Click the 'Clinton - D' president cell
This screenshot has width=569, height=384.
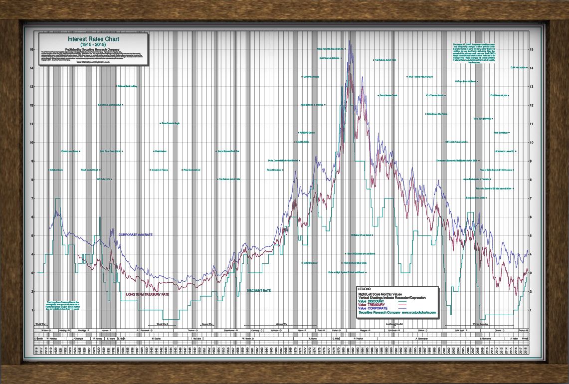point(422,331)
